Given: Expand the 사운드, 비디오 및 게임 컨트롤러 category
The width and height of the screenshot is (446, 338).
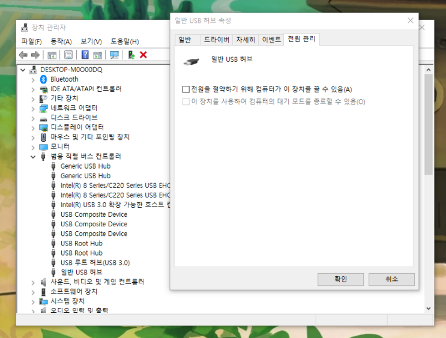Looking at the screenshot, I should 33,283.
